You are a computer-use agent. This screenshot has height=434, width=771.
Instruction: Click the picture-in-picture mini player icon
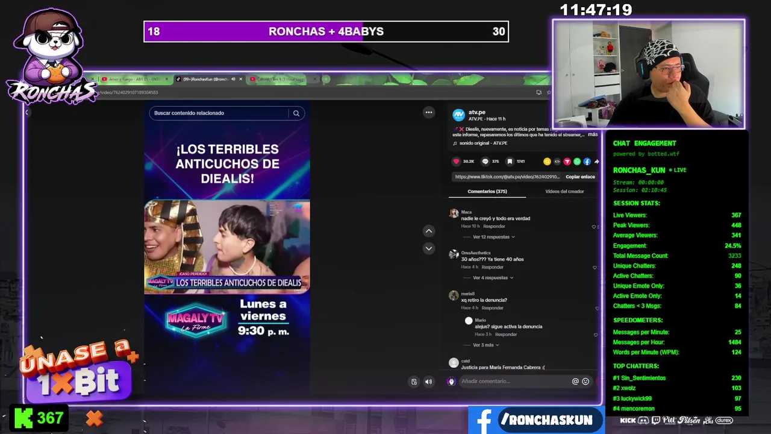(x=414, y=382)
